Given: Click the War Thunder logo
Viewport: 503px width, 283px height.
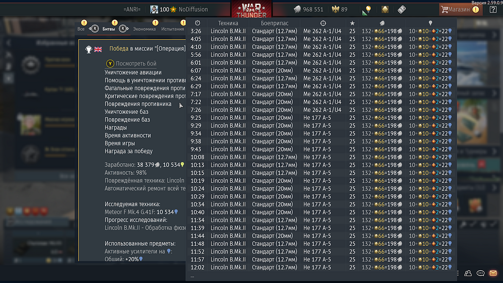Looking at the screenshot, I should tap(251, 10).
